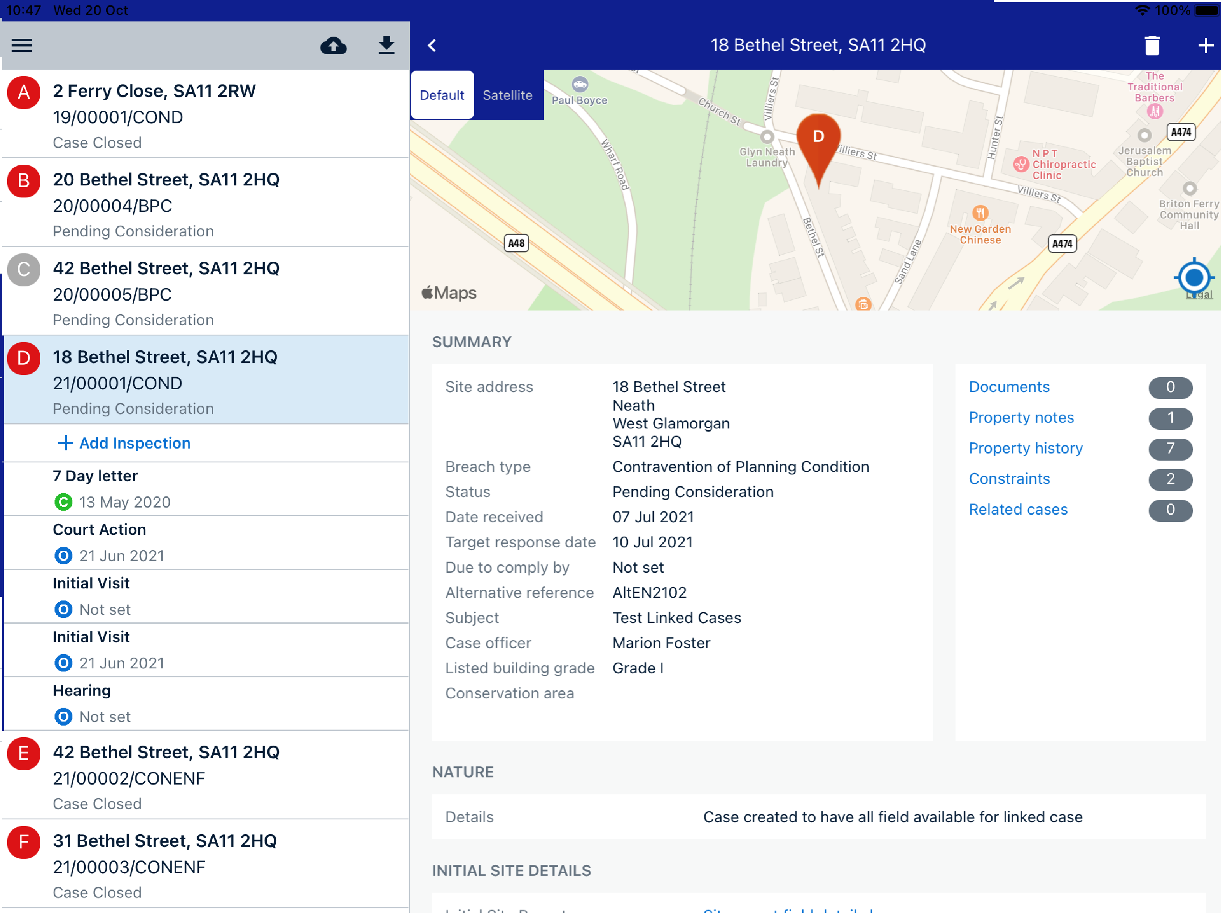Open the Initial Visit with Not set date
1221x915 pixels.
pyautogui.click(x=205, y=596)
